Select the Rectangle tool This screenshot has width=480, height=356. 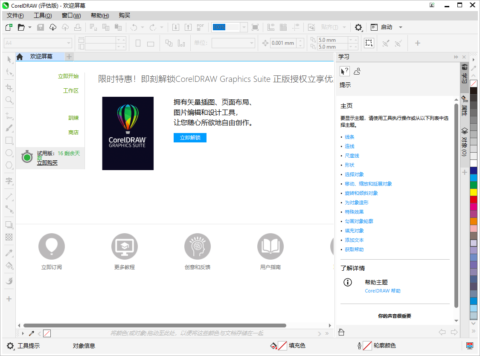[x=9, y=140]
